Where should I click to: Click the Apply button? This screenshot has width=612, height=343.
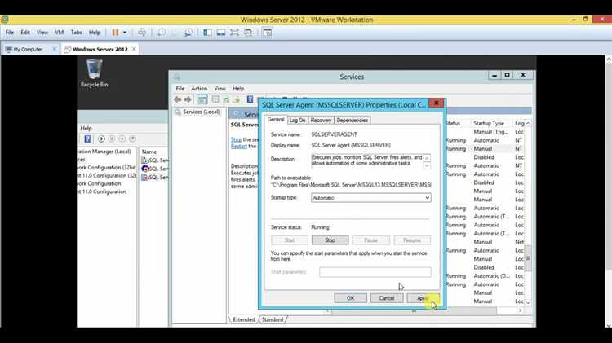[423, 298]
